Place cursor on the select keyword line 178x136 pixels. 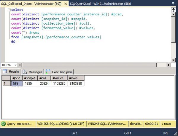[x=17, y=10]
